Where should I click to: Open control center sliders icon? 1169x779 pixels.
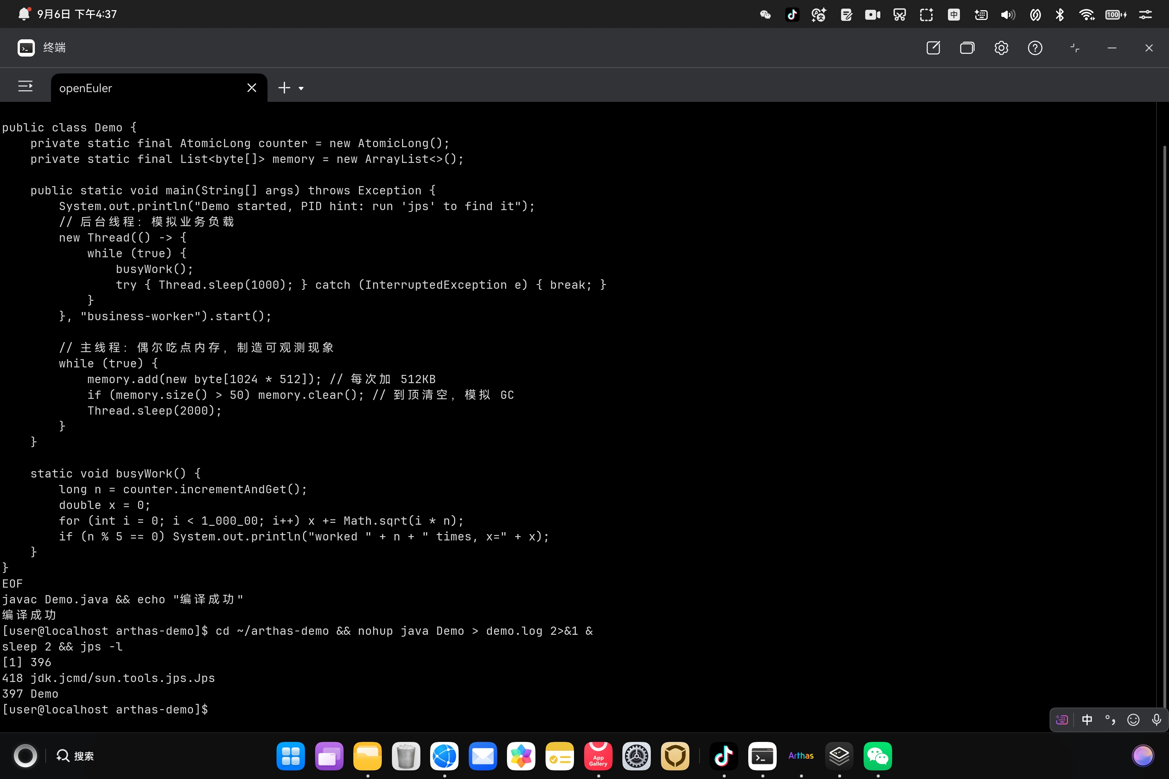coord(1145,14)
